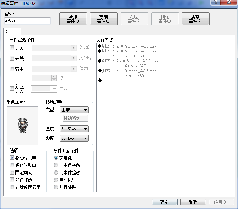Cancel with the 取消 button
The height and width of the screenshot is (209, 238).
click(193, 202)
